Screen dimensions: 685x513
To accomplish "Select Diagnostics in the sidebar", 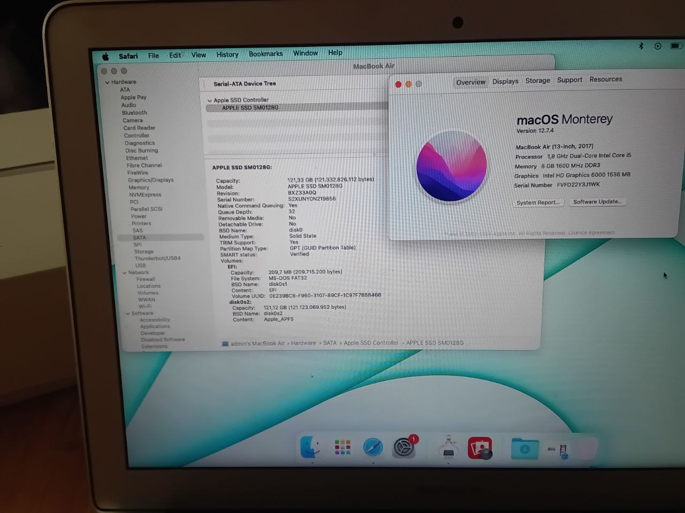I will pos(140,143).
